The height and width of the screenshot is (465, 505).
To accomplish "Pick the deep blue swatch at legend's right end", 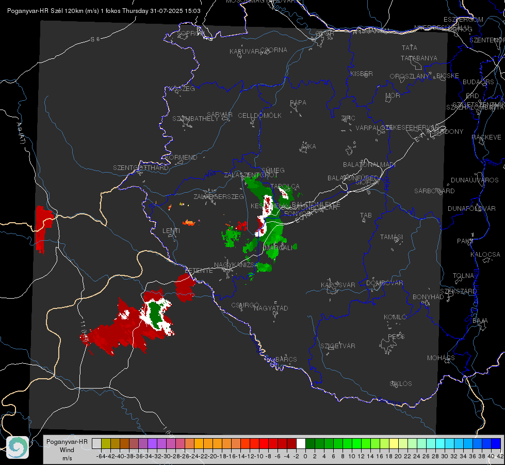I will 496,443.
